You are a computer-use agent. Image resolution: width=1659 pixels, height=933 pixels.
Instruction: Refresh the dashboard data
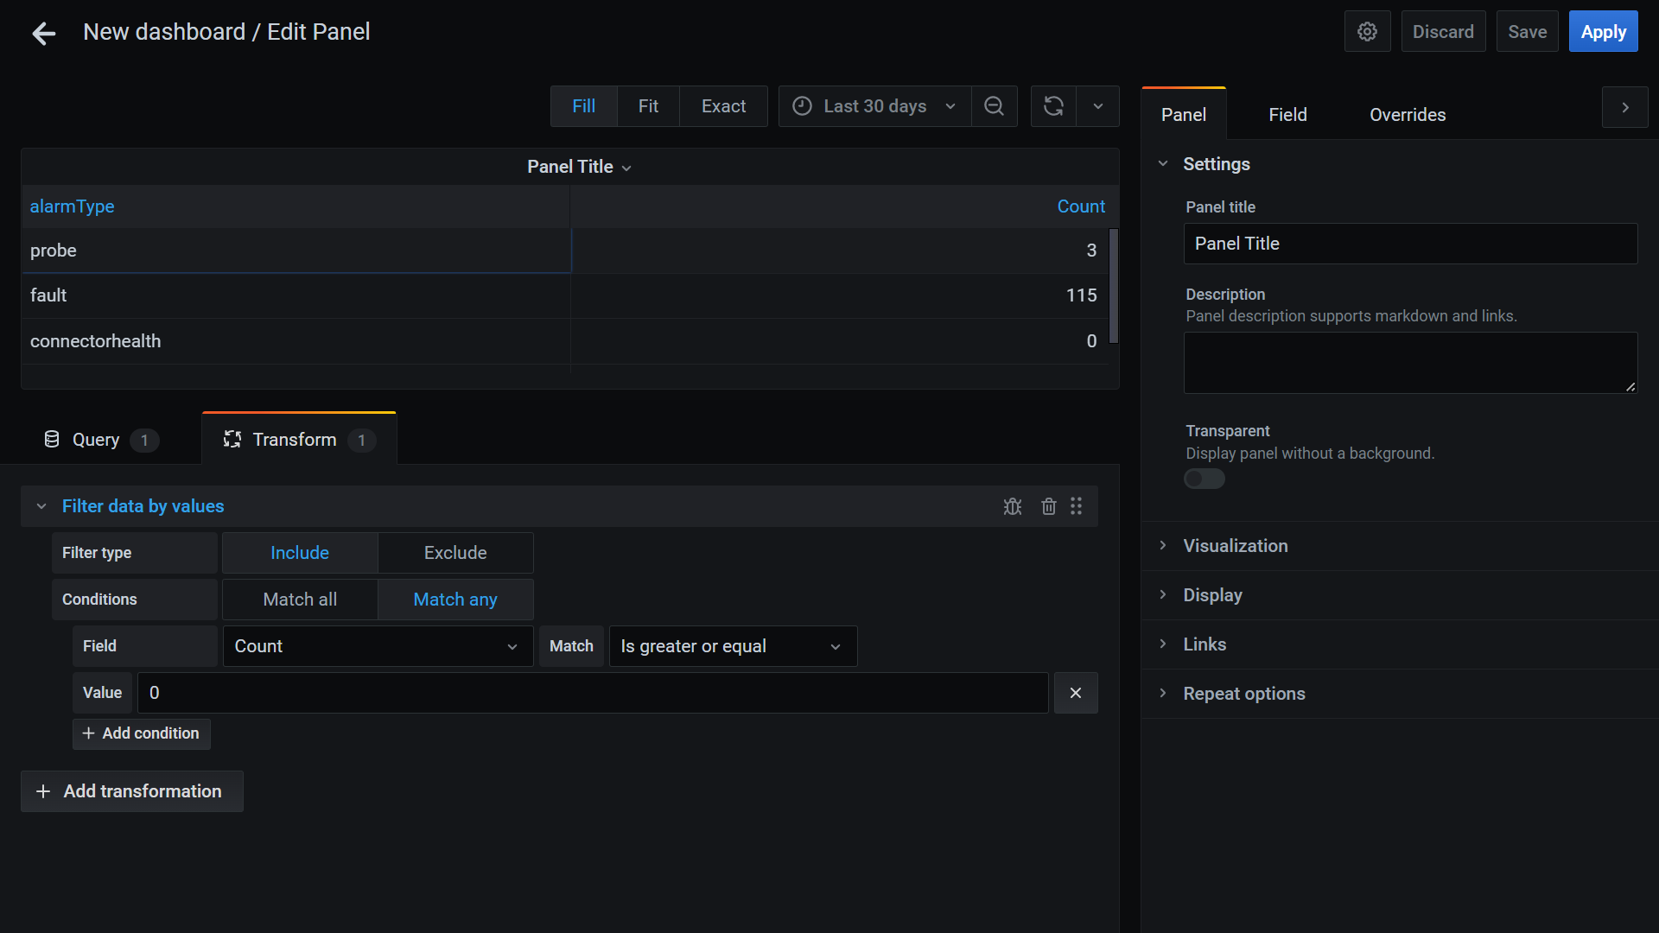tap(1052, 105)
